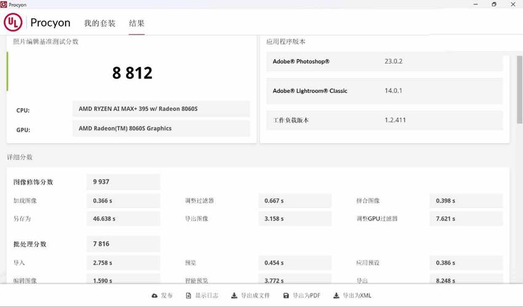Click the download icon beside 导出成文件

click(234, 296)
